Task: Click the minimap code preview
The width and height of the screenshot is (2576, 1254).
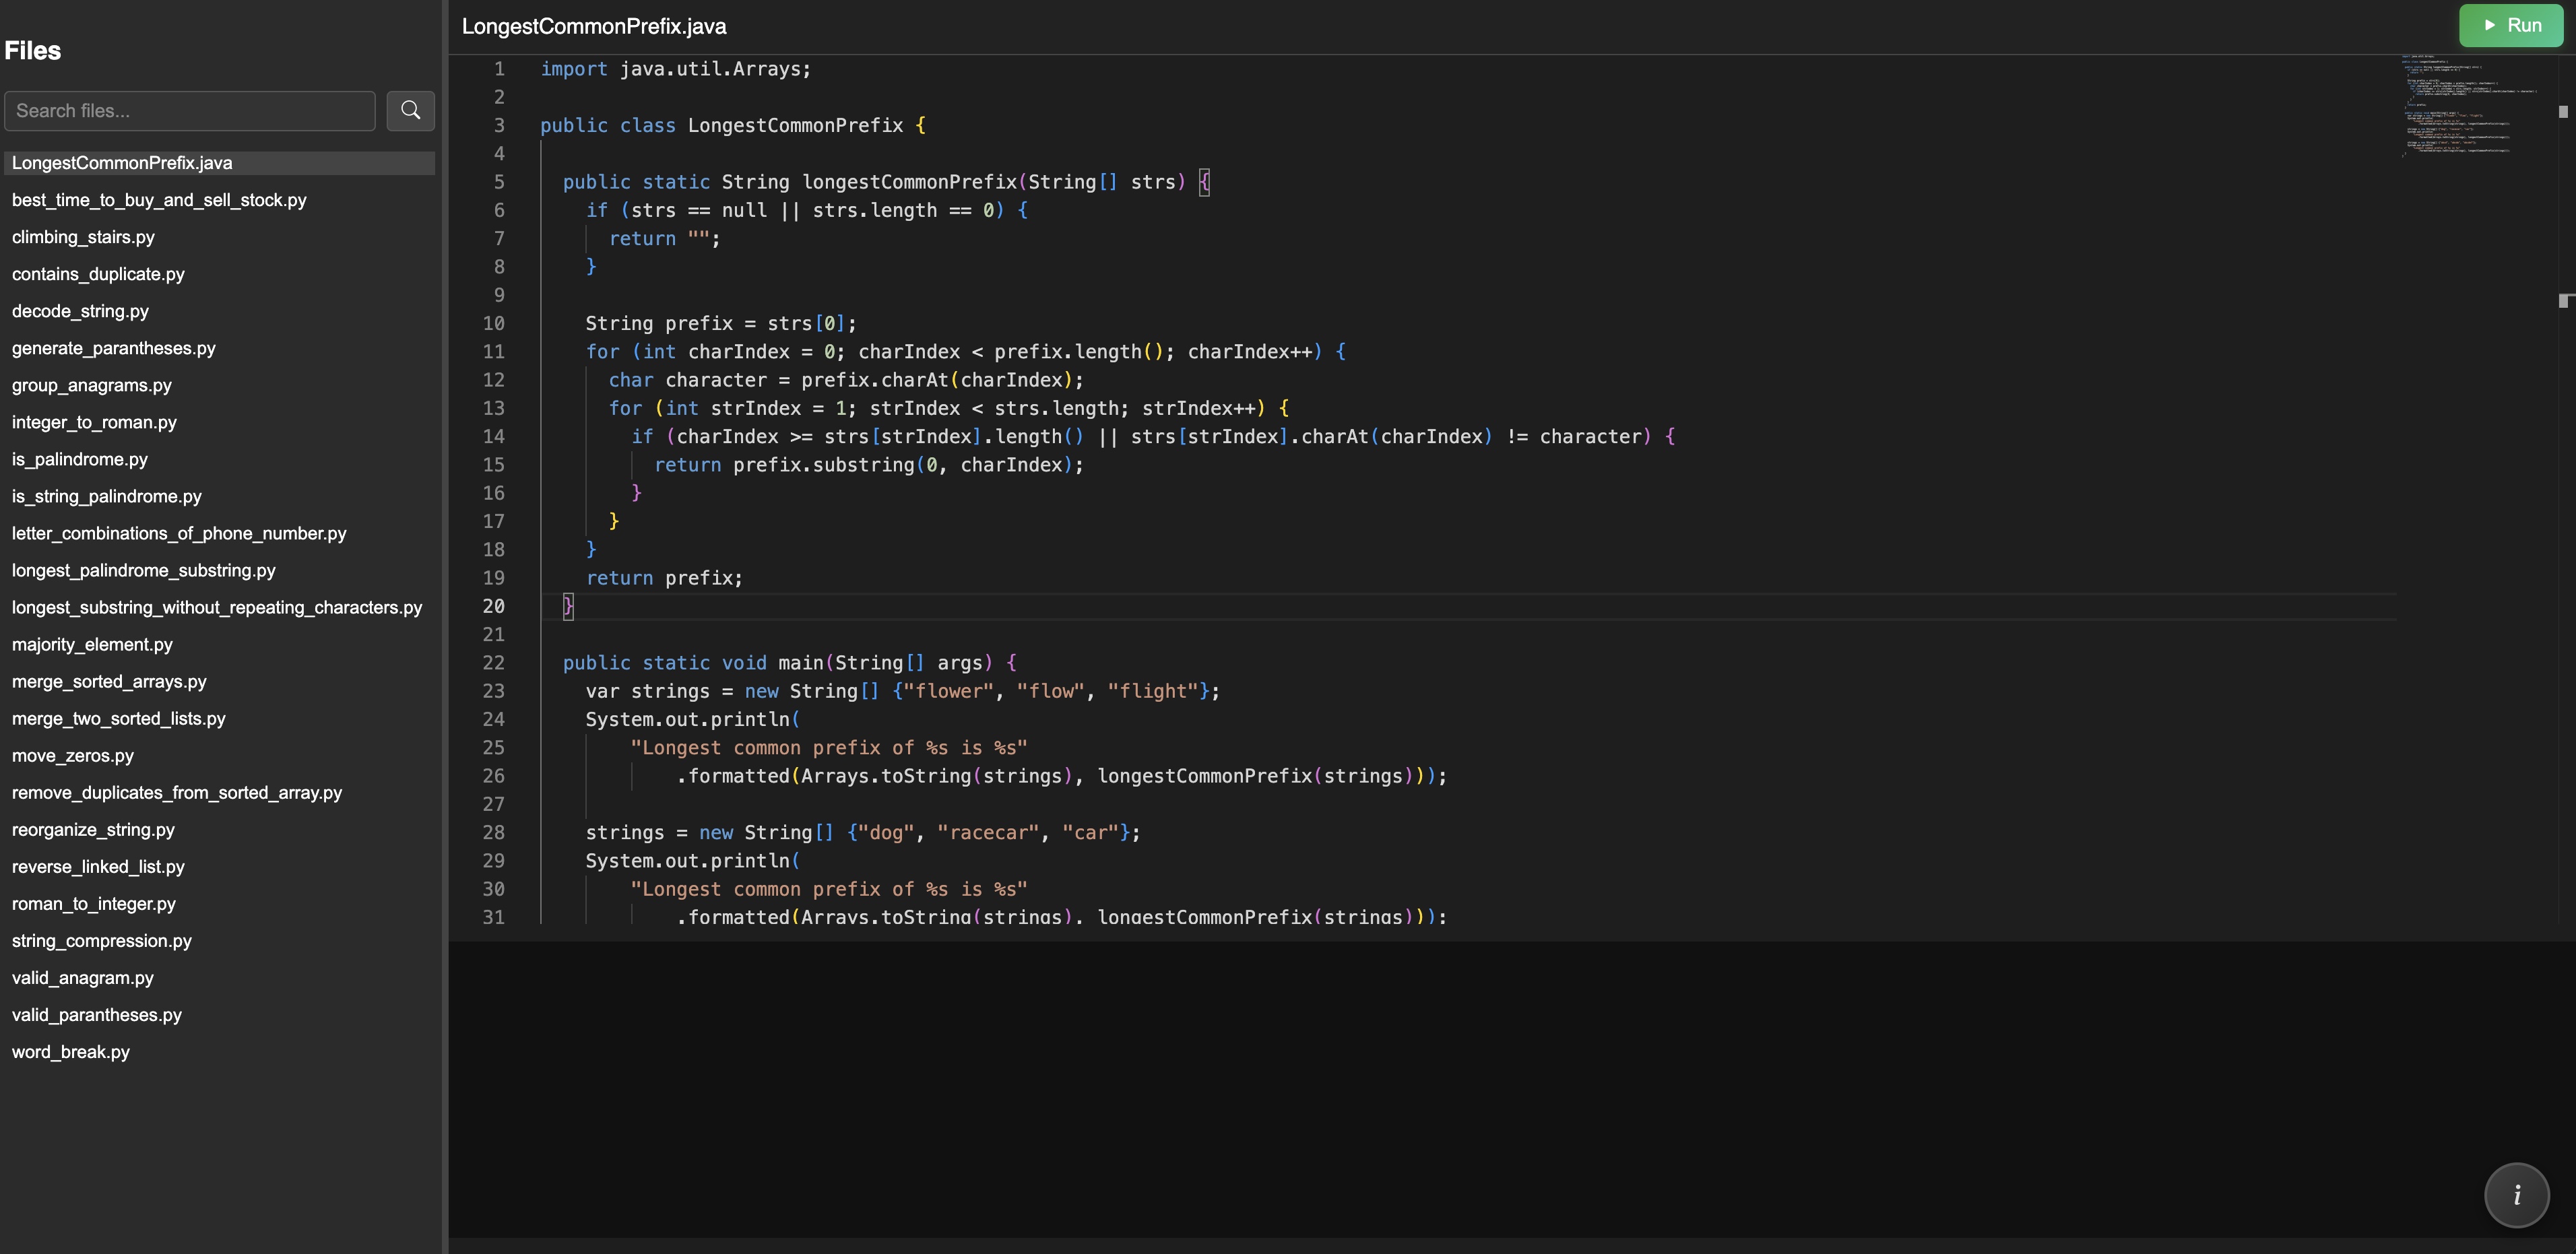Action: [2470, 105]
